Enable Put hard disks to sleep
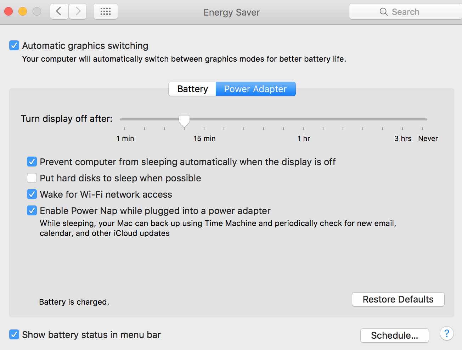 point(32,178)
